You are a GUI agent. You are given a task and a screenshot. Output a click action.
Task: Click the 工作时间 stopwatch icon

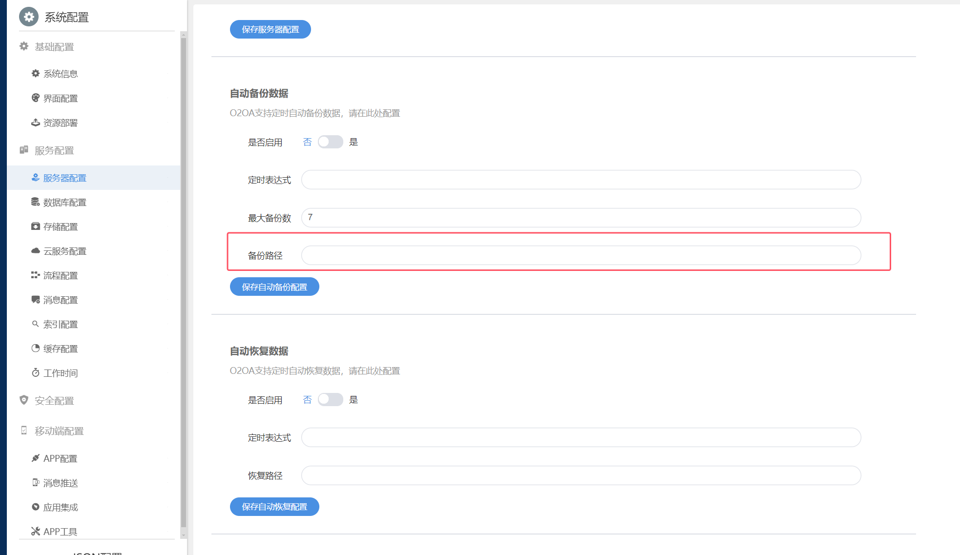[36, 372]
